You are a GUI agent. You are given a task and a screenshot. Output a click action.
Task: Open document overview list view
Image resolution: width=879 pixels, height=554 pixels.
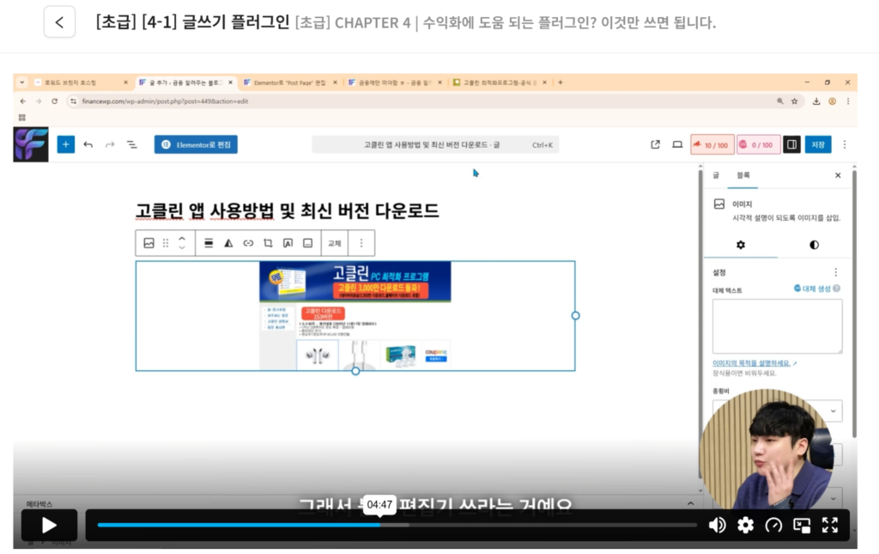(x=131, y=144)
